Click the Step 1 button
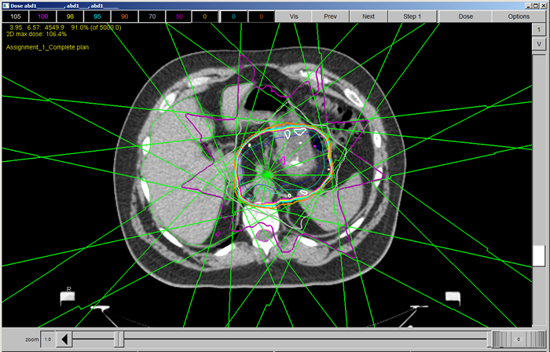The image size is (550, 352). pos(412,16)
